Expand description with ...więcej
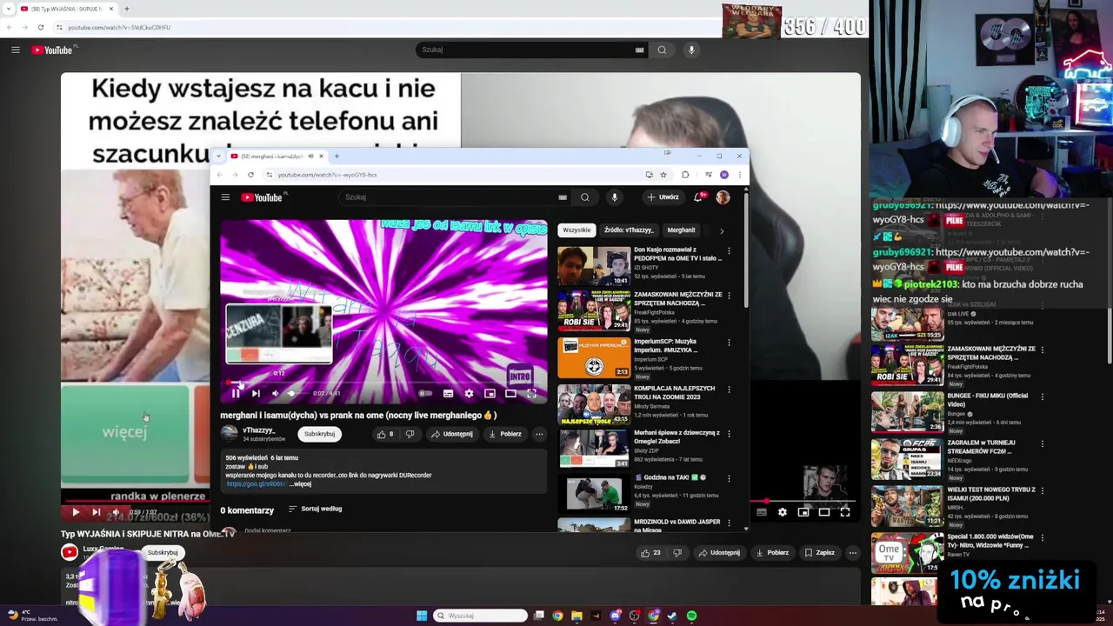The image size is (1113, 626). [x=300, y=484]
